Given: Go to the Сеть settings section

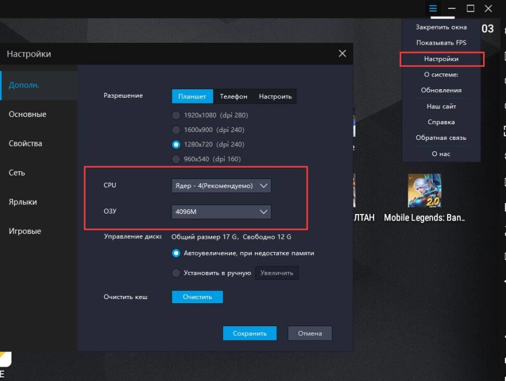Looking at the screenshot, I should (17, 173).
